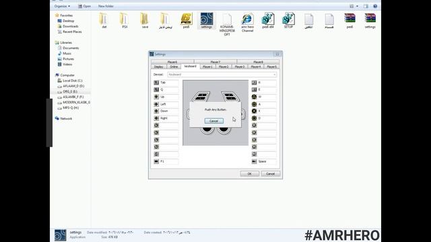Open the view options dropdown arrow
The height and width of the screenshot is (242, 431).
pyautogui.click(x=357, y=6)
